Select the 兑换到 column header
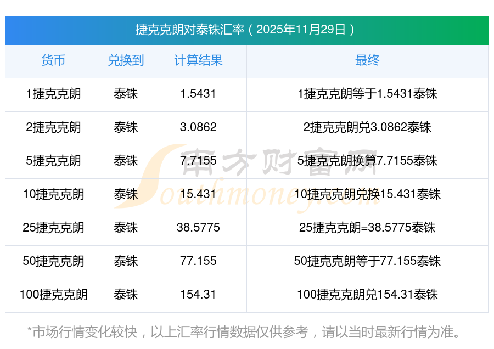 [126, 60]
